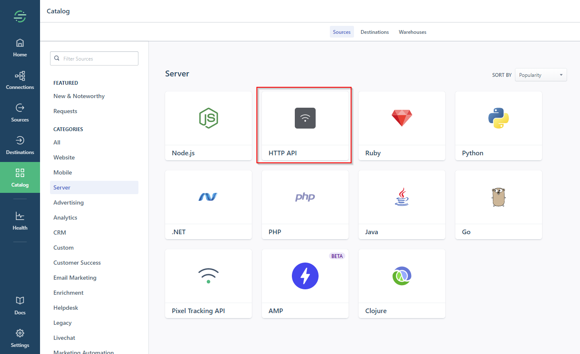Choose the Analytics category
580x354 pixels.
click(65, 217)
